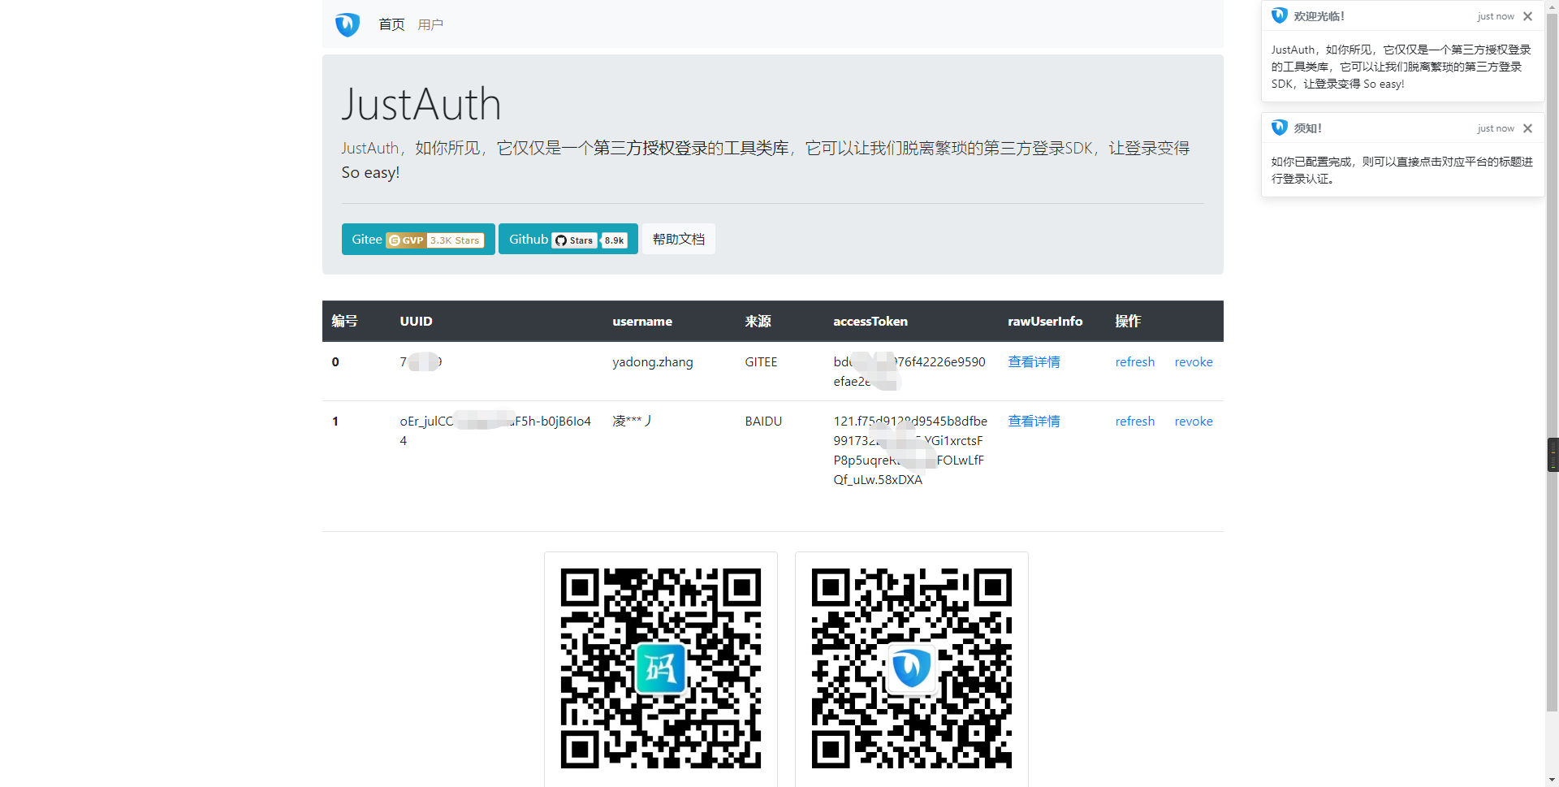Screen dimensions: 1559x787
Task: Revoke token for the BAIDU row
Action: 1194,421
